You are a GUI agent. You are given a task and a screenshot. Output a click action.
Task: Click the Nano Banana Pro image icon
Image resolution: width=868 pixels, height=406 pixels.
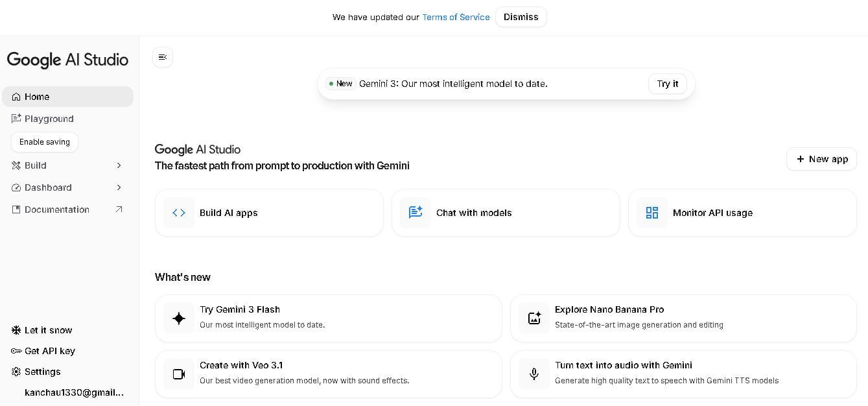pyautogui.click(x=534, y=318)
